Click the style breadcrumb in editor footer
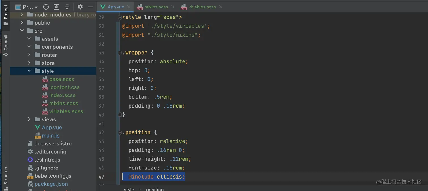Image resolution: width=428 pixels, height=191 pixels. (x=129, y=189)
